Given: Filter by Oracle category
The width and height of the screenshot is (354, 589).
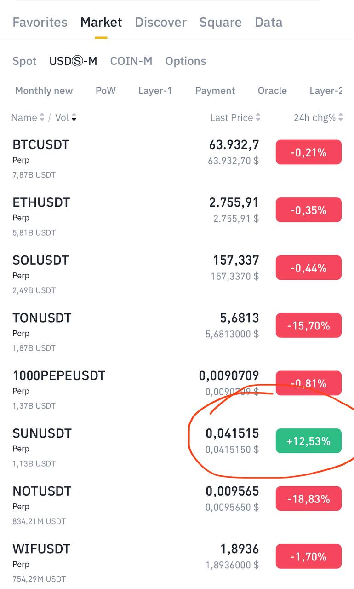Looking at the screenshot, I should pos(272,91).
